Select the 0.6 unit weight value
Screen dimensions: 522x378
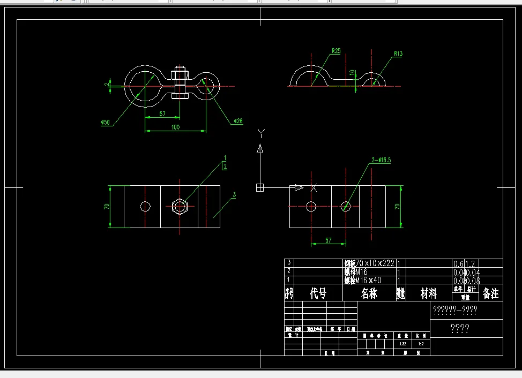tap(458, 264)
